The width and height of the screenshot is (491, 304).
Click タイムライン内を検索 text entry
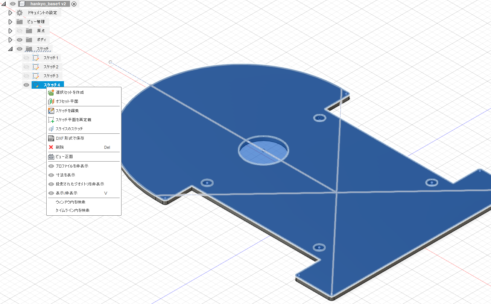coord(72,210)
